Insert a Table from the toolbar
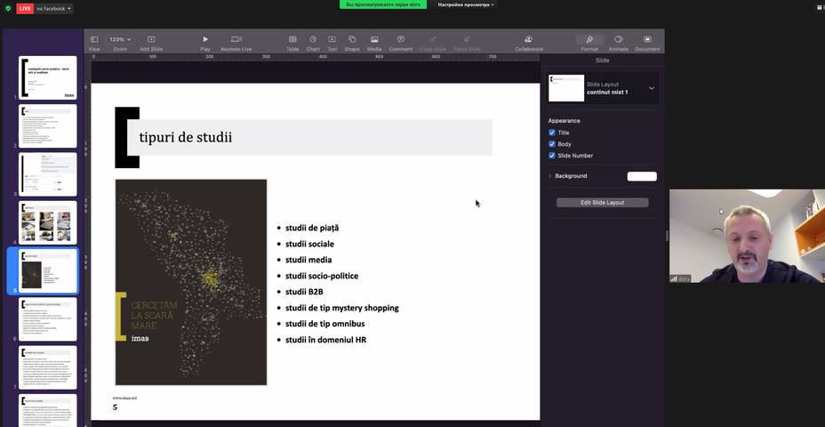This screenshot has height=427, width=825. [292, 39]
